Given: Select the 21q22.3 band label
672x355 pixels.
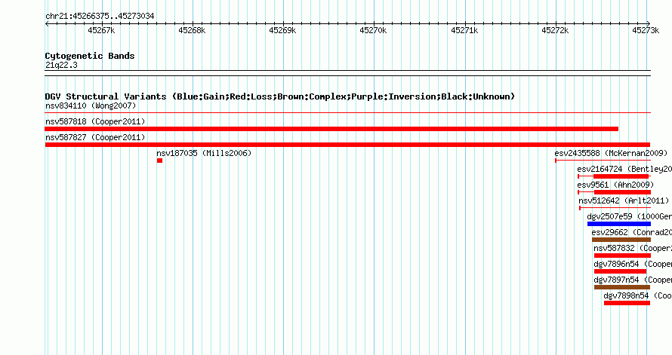Looking at the screenshot, I should (61, 65).
